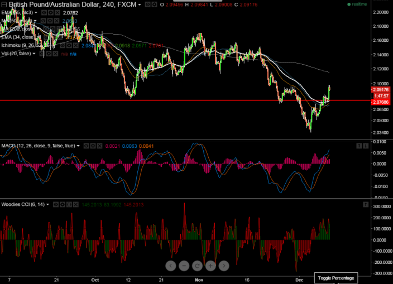Hide the Vol (20, false) indicator eye icon
Viewport: 393px width, 284px height.
tap(42, 54)
